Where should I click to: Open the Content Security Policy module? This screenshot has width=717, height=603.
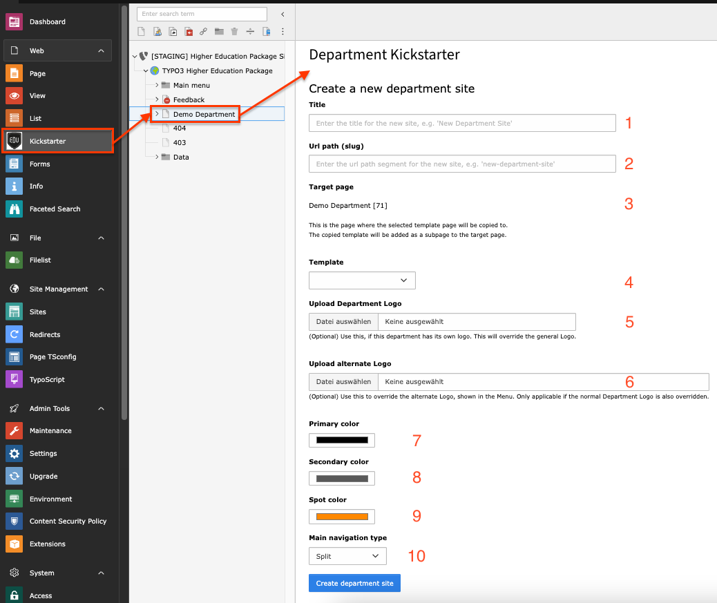(x=68, y=521)
